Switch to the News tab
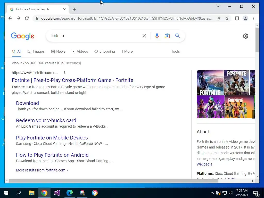The width and height of the screenshot is (264, 198). [x=58, y=52]
